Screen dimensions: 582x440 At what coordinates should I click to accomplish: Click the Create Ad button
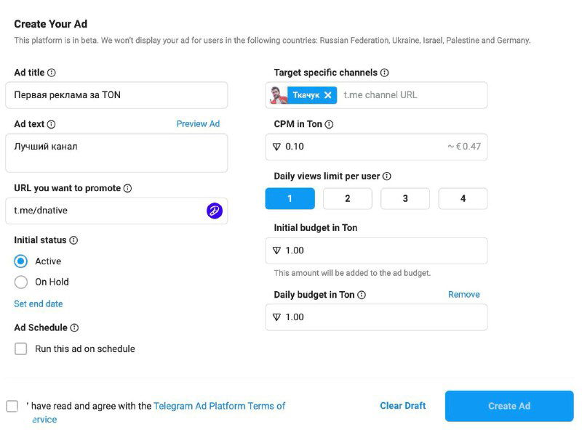(509, 406)
